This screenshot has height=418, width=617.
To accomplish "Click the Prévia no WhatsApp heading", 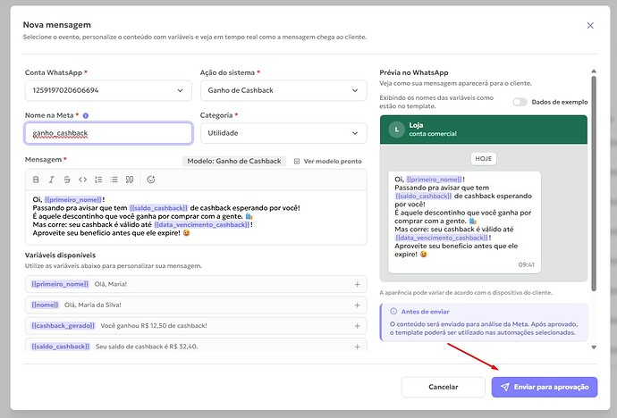I will [413, 72].
